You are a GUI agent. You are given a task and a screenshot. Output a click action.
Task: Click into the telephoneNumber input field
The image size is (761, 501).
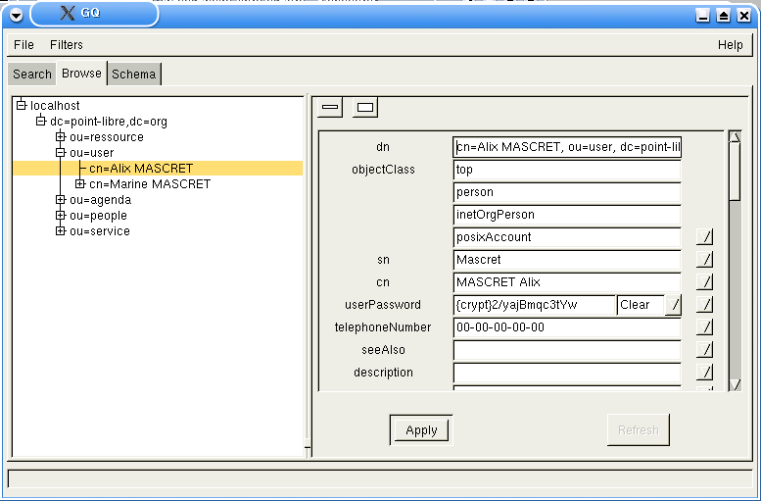(x=566, y=327)
